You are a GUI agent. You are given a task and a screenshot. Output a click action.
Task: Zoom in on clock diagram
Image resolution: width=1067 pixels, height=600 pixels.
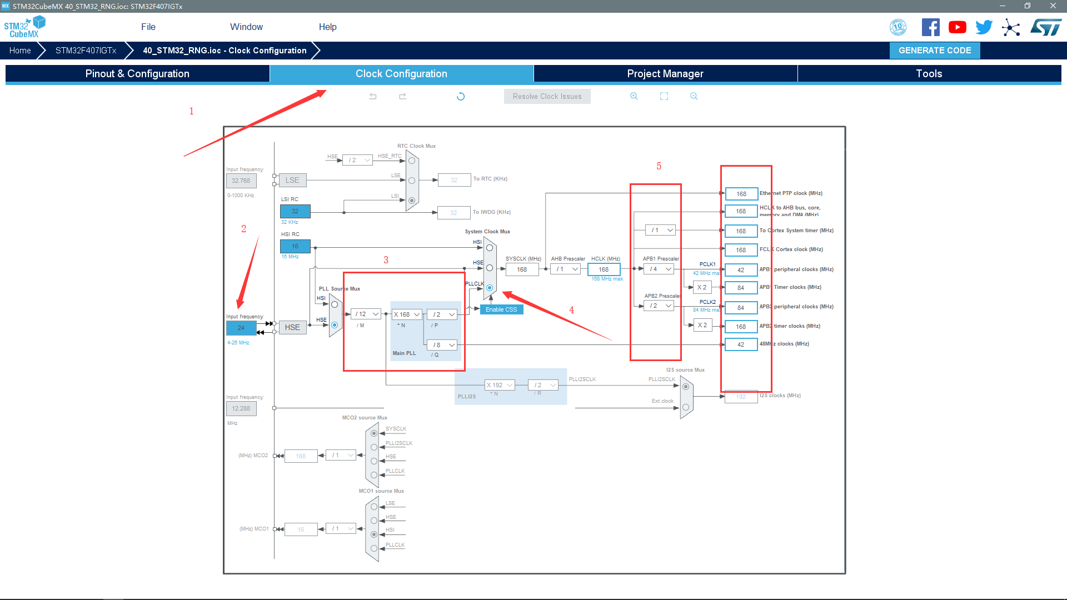[634, 96]
